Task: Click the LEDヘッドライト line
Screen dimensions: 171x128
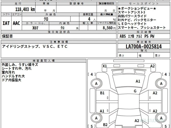Action: click(132, 24)
